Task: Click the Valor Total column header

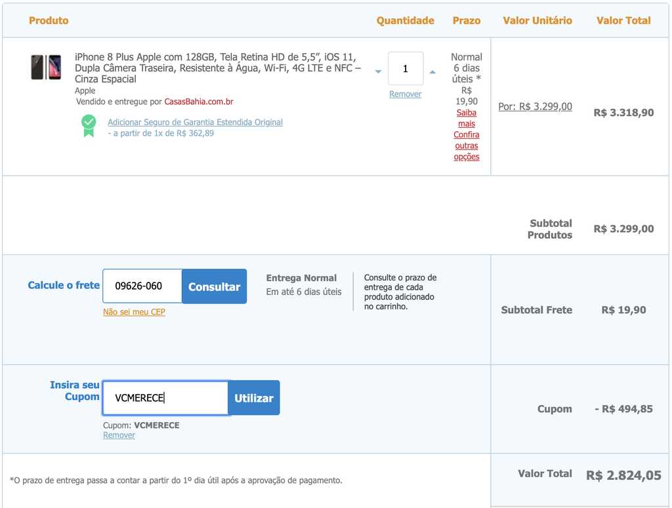Action: [x=623, y=20]
